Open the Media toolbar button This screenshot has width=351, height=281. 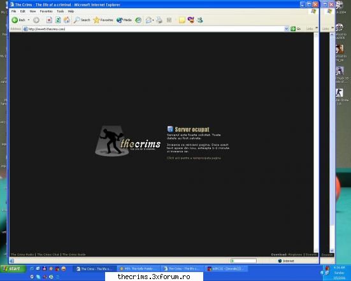[124, 20]
